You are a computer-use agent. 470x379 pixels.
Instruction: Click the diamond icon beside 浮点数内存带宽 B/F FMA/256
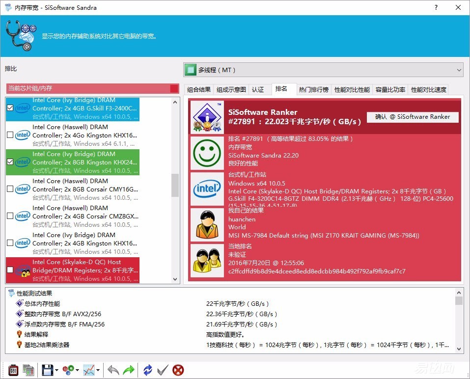20,324
